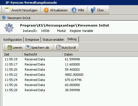Click the Modul value Register Variable
This screenshot has height=106, width=138.
[x=81, y=31]
